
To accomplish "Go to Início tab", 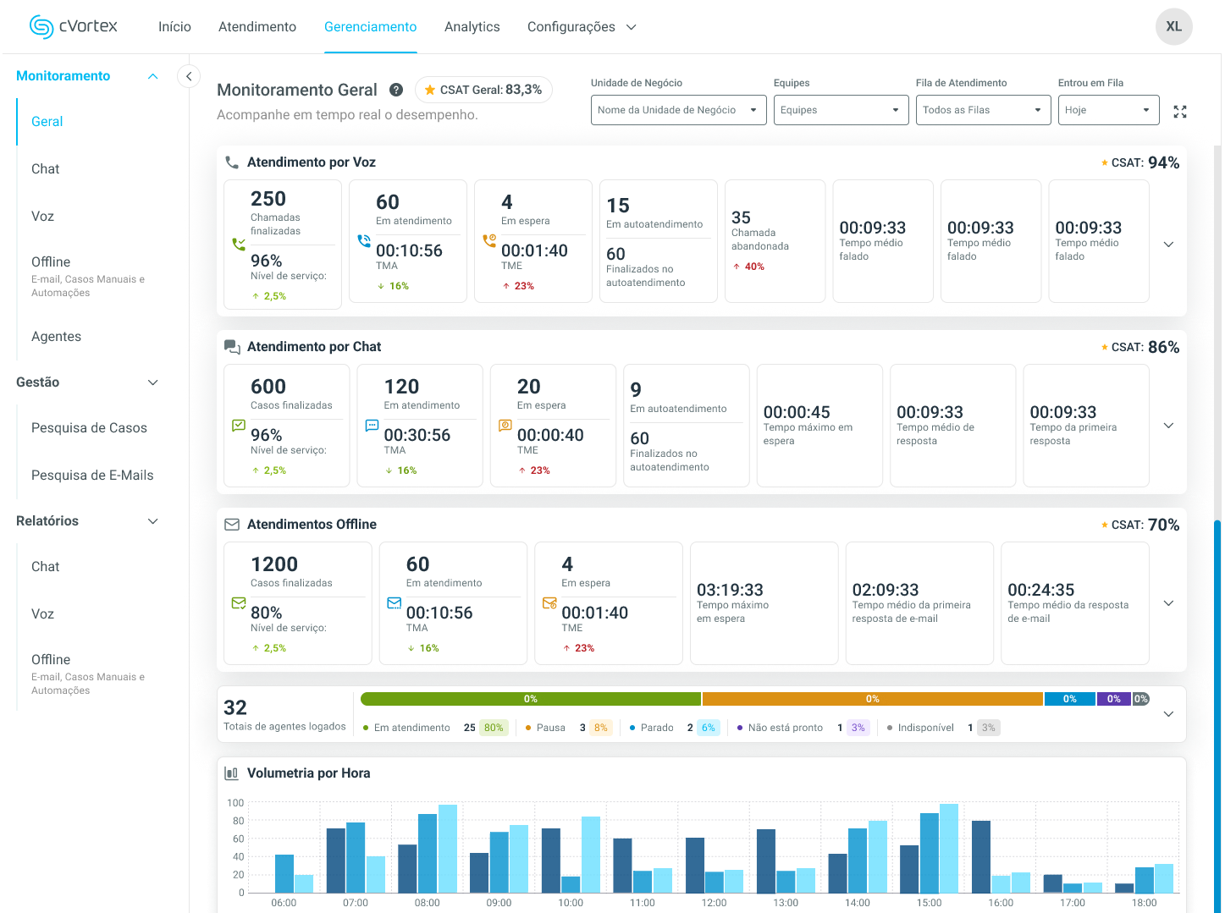I will tap(174, 27).
